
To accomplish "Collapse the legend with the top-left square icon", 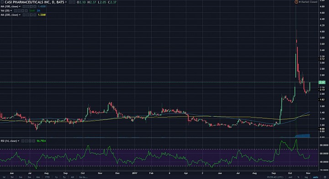I will [x=2, y=2].
